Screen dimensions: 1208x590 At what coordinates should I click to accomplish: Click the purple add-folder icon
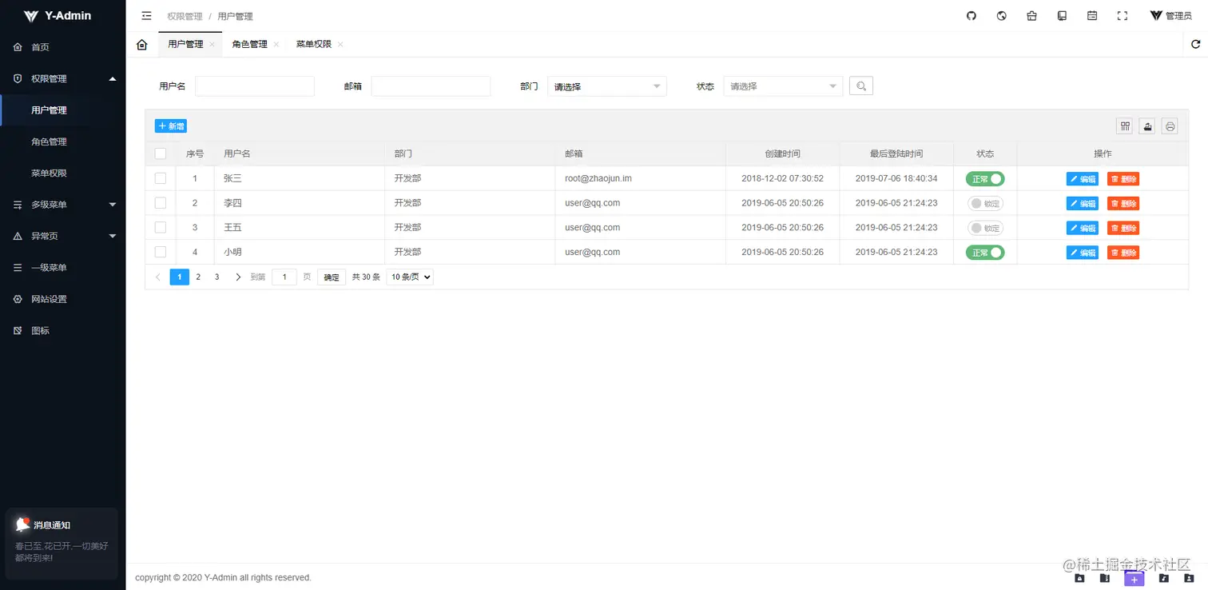1134,579
